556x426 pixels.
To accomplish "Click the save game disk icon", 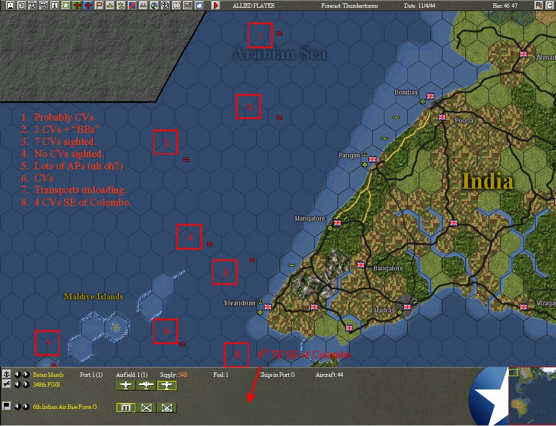I will (x=11, y=6).
